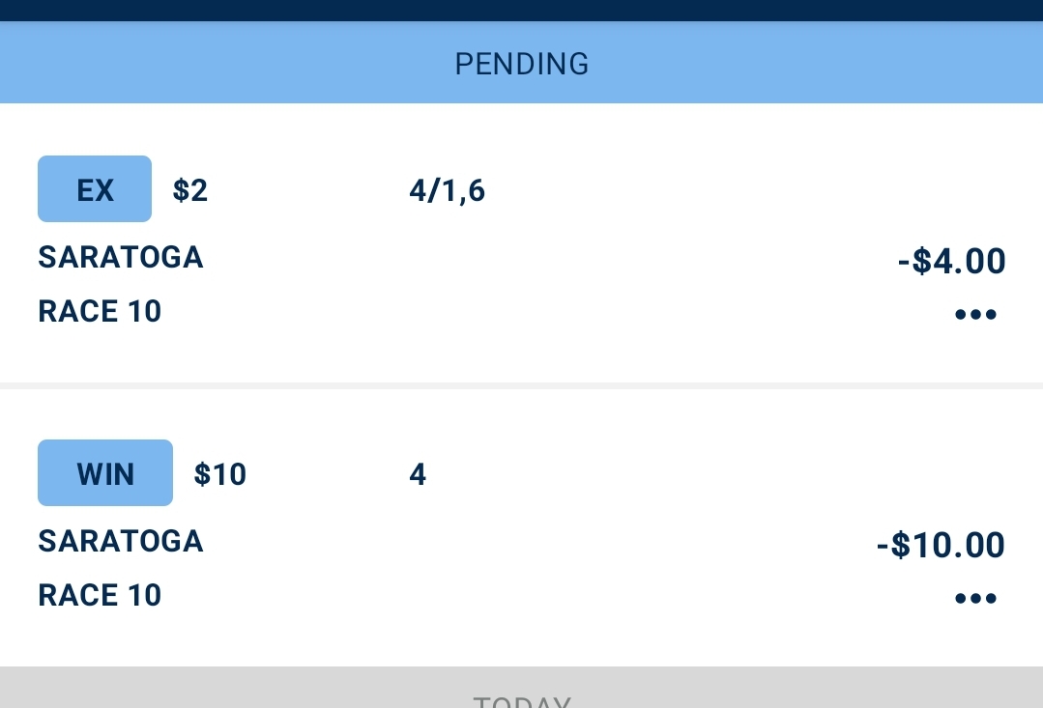Click the divider between the bet cards
Screen dimensions: 1043x708
pos(522,385)
